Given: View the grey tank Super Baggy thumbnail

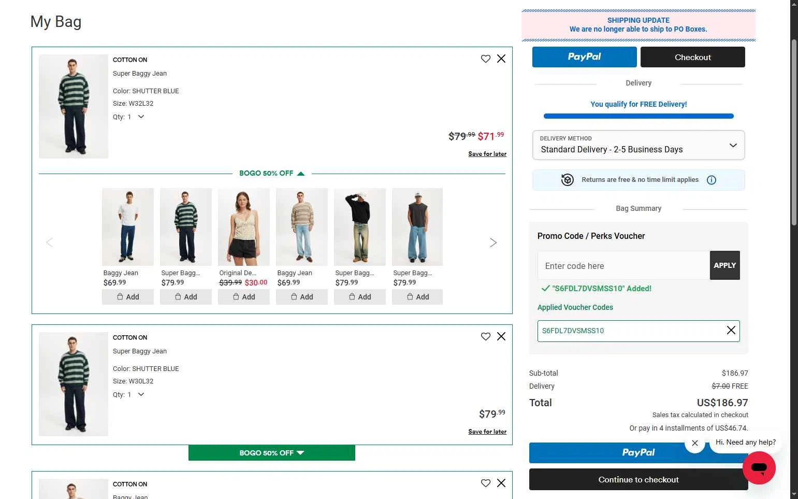Looking at the screenshot, I should tap(417, 227).
